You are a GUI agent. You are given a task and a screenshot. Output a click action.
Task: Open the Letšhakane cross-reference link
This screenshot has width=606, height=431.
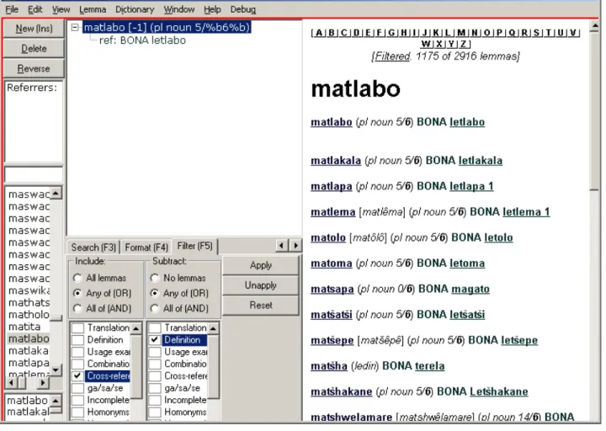click(499, 392)
